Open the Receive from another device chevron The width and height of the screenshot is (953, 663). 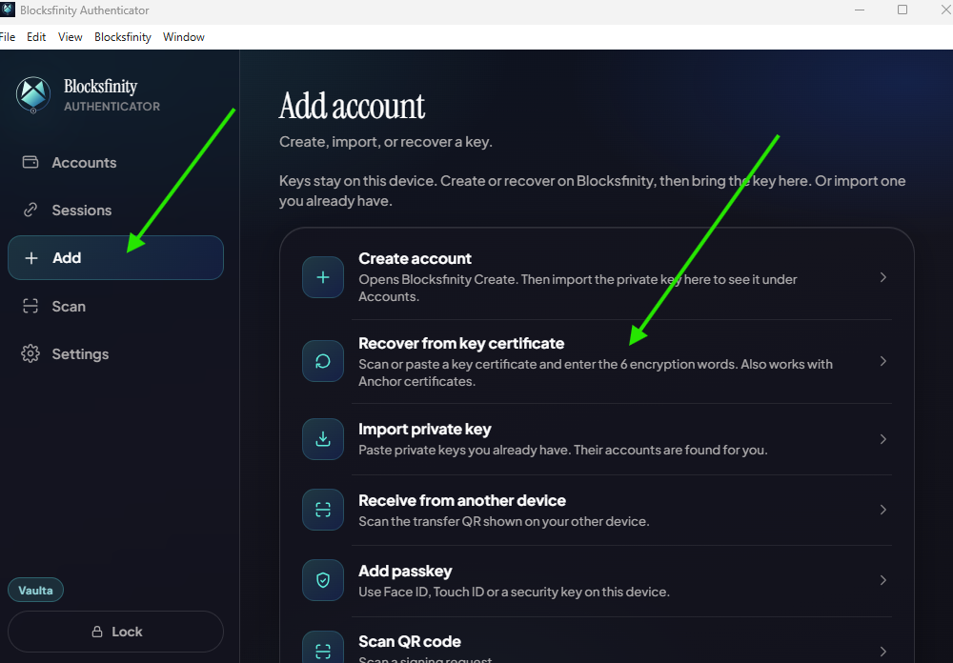(x=883, y=510)
